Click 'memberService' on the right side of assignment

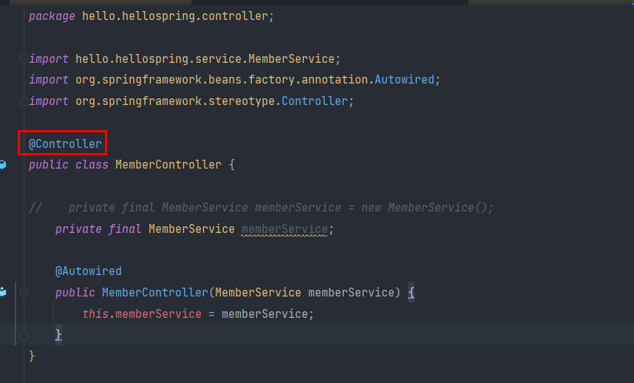(x=265, y=313)
